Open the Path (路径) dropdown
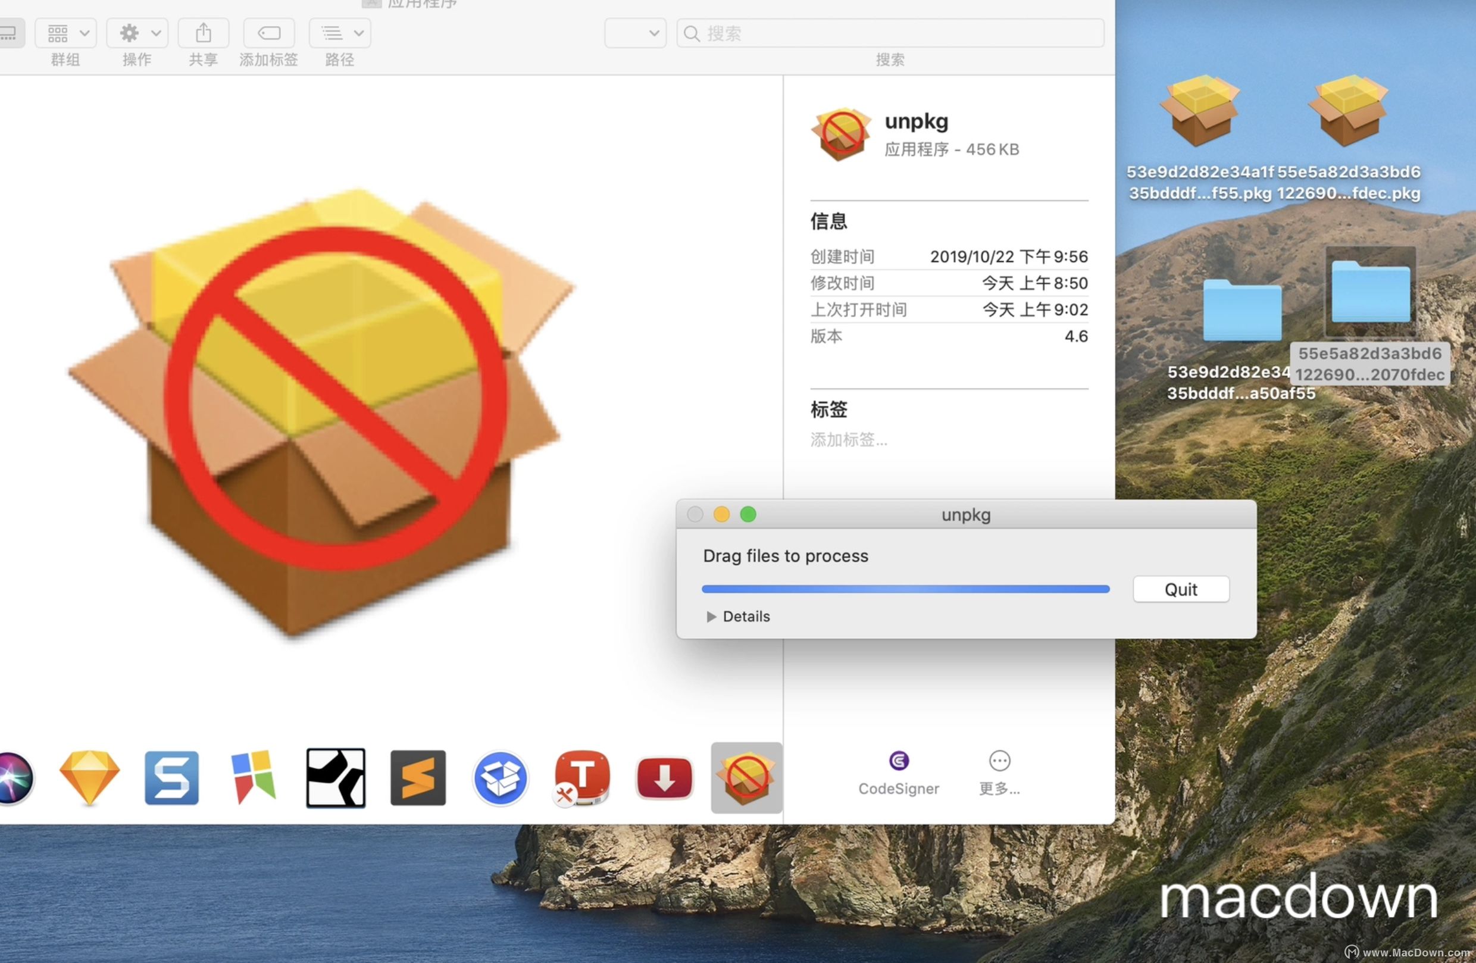1476x963 pixels. [340, 33]
